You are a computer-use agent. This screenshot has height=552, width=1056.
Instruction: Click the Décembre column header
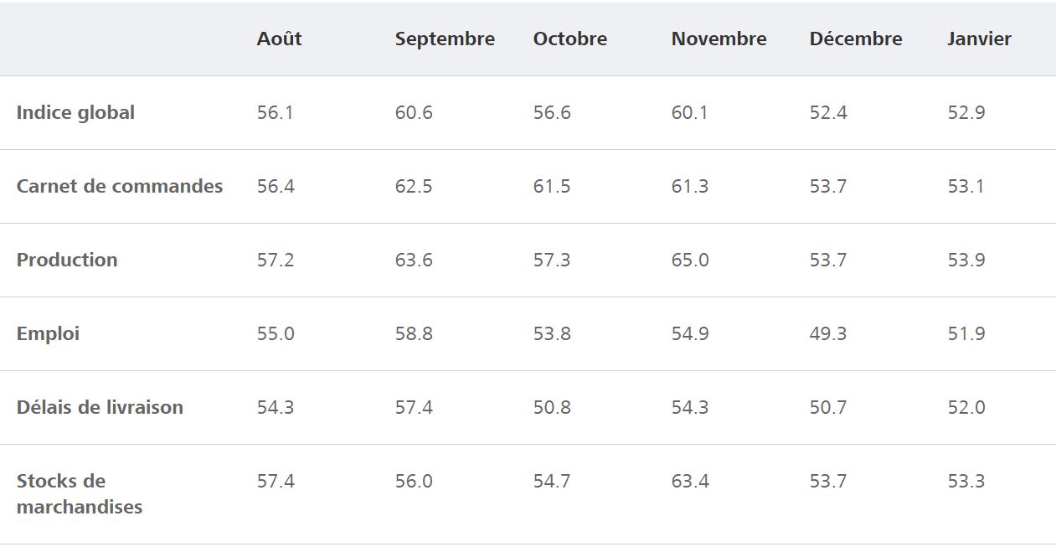click(x=856, y=39)
